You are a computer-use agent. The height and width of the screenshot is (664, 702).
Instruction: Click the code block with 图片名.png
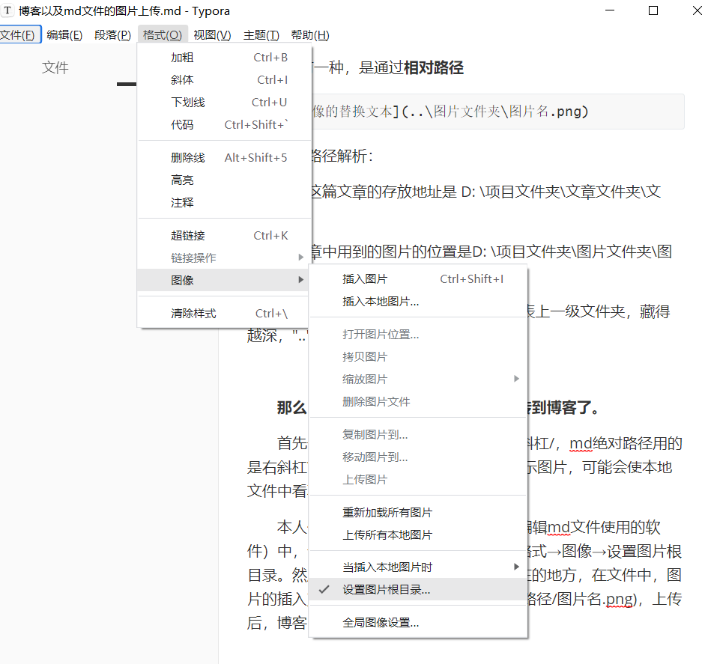click(x=497, y=112)
